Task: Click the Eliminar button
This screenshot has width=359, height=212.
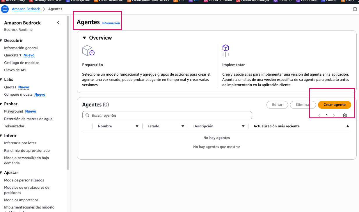Action: (x=303, y=105)
